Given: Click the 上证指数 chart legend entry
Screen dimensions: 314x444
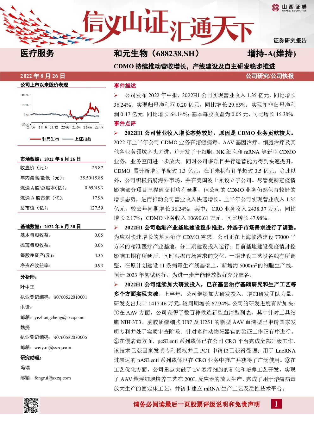Looking at the screenshot, I should [x=77, y=139].
